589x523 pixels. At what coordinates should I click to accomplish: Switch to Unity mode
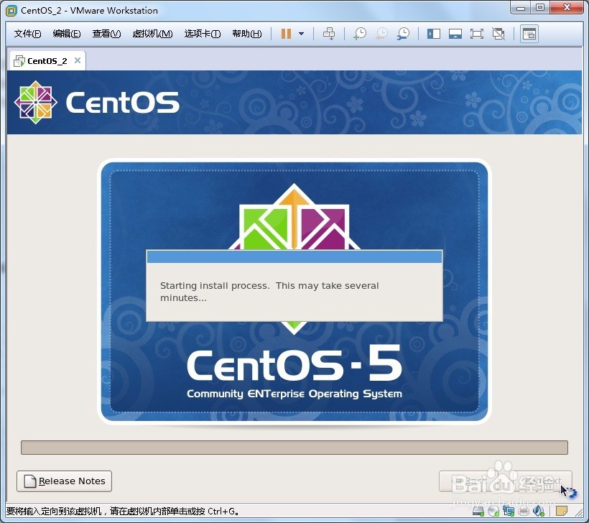click(498, 34)
